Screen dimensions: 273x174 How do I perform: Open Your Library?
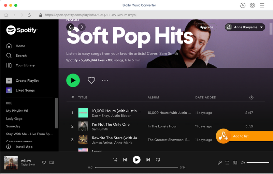coord(20,65)
